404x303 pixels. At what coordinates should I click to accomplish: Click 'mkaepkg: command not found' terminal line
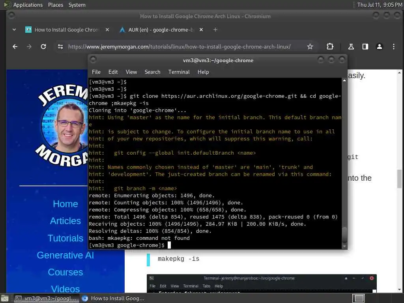click(139, 238)
